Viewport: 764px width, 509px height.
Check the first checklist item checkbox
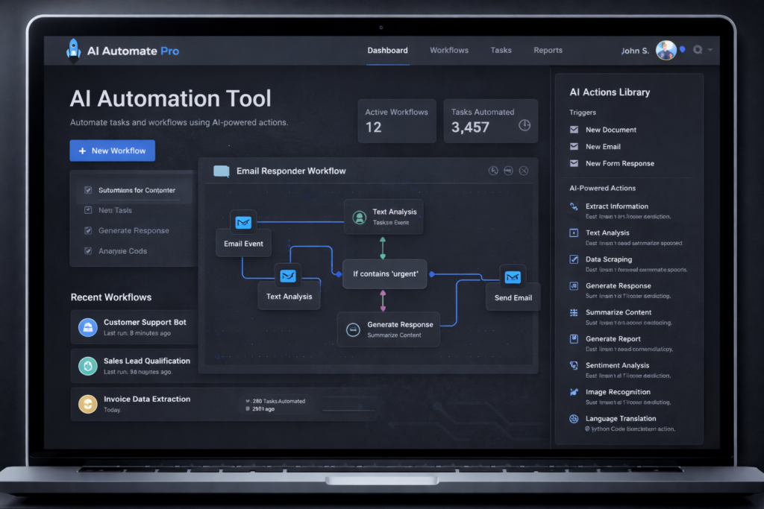[x=88, y=190]
